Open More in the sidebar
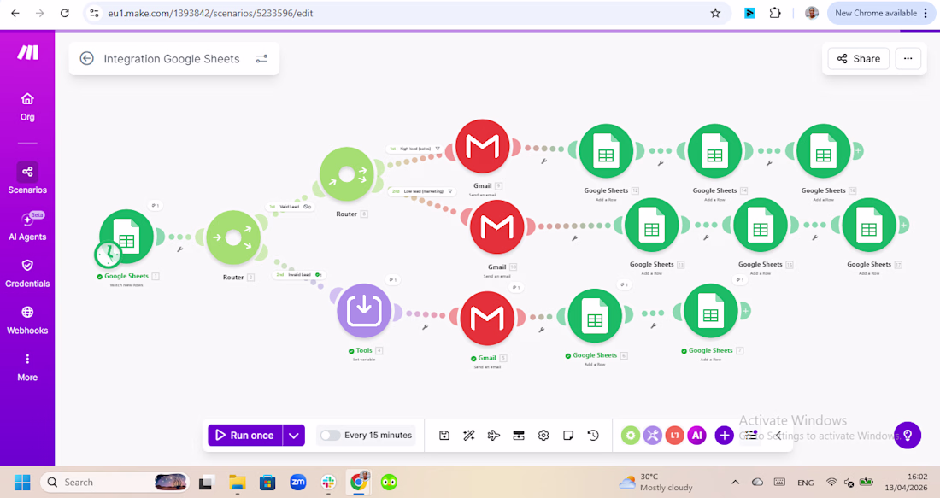This screenshot has width=940, height=498. (27, 367)
